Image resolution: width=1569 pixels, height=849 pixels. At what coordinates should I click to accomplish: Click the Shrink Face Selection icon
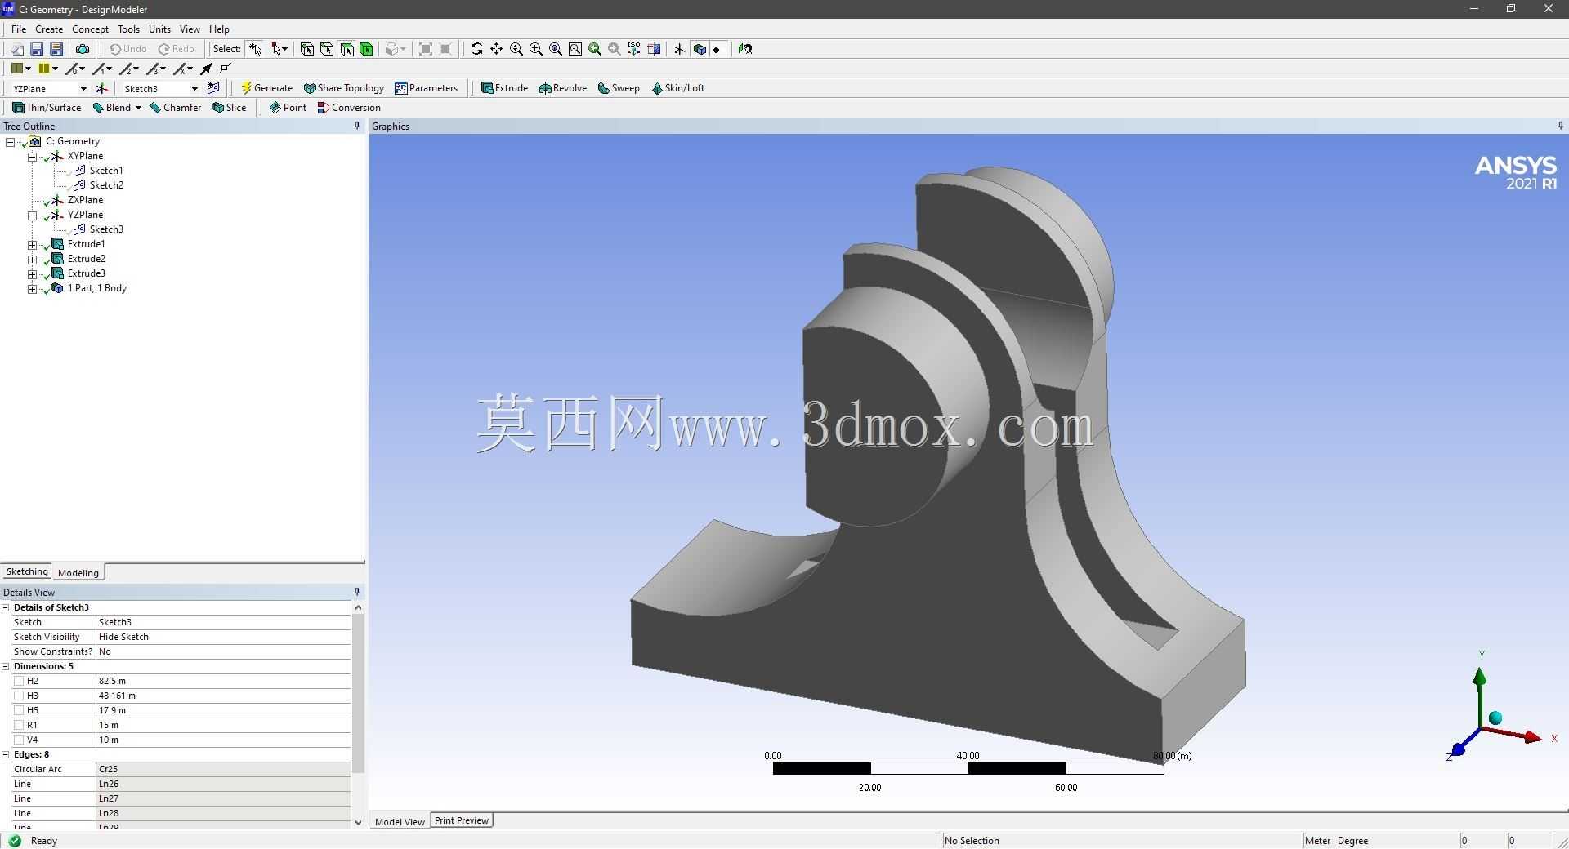point(445,49)
